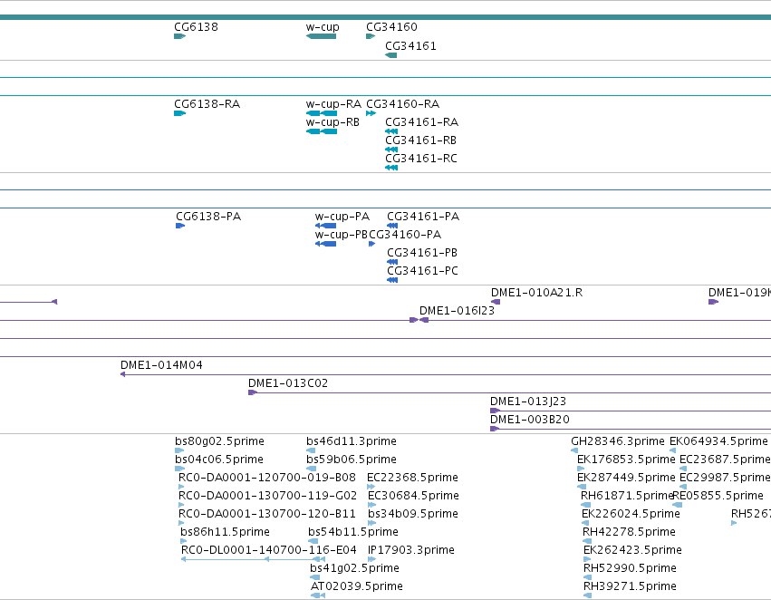
Task: Select the CG6138-PA protein label
Action: coord(208,217)
